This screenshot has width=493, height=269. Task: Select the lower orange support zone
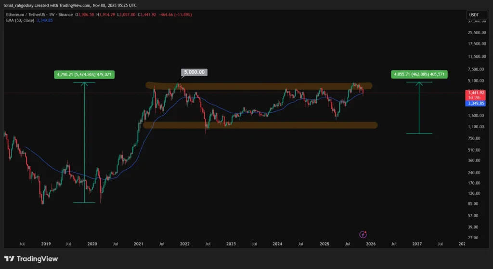click(260, 125)
